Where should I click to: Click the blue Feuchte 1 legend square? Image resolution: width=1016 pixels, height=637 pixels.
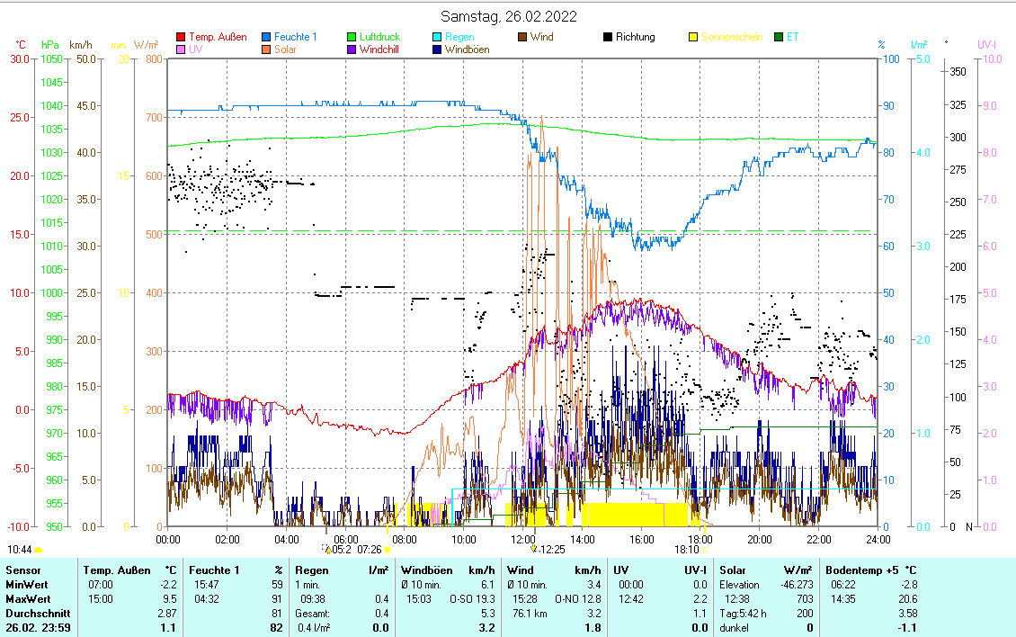point(266,38)
